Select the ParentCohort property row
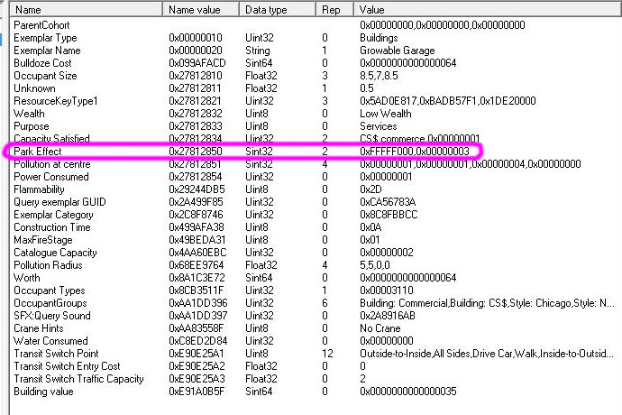622x415 pixels. [316, 25]
